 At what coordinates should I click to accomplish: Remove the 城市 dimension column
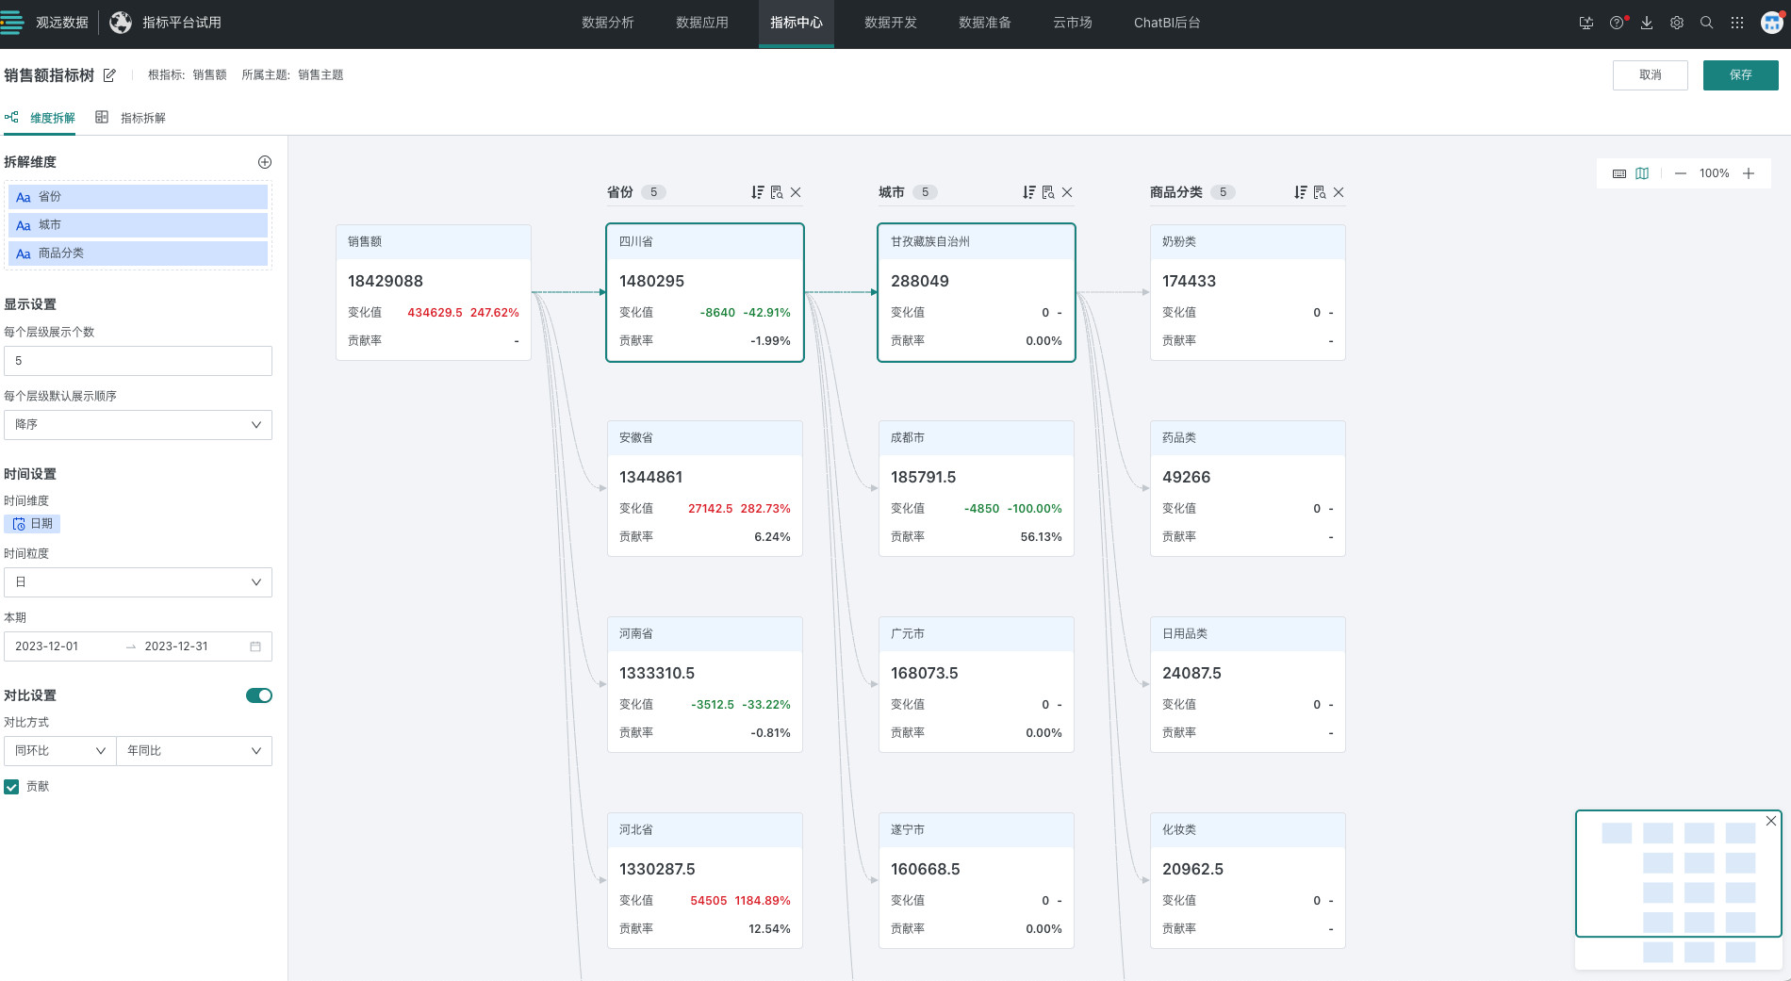(1067, 192)
